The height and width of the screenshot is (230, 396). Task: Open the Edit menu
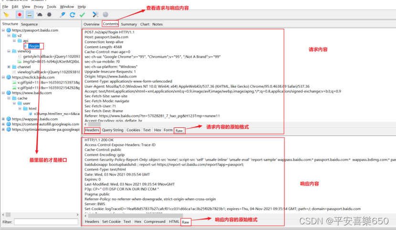(15, 7)
